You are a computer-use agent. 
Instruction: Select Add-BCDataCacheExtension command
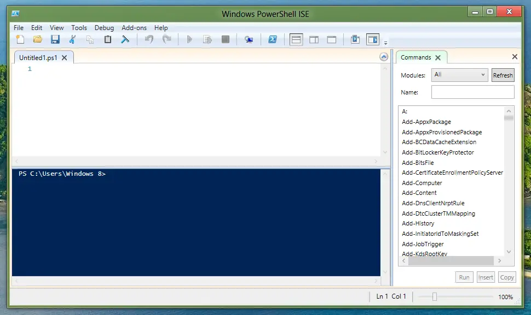coord(439,142)
